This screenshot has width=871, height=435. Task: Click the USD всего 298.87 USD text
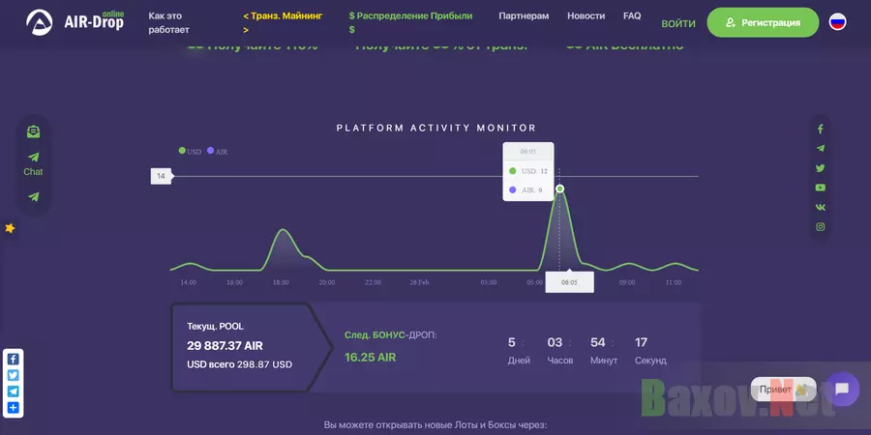(239, 364)
